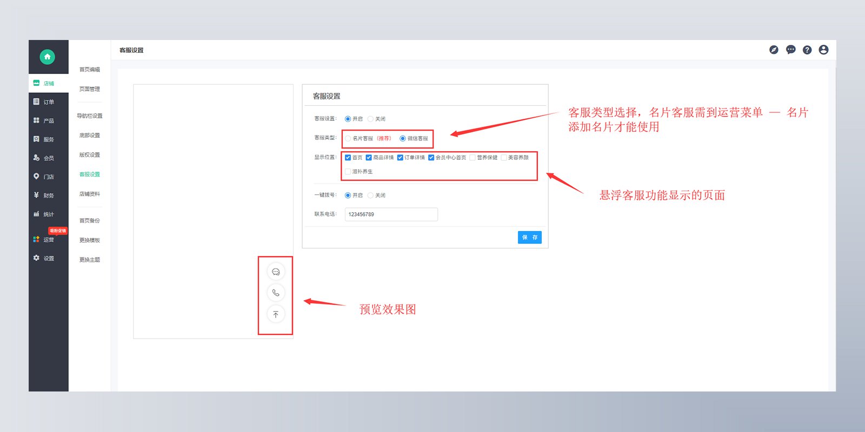Uncheck the 订单详情 checkbox
This screenshot has height=432, width=865.
click(400, 158)
